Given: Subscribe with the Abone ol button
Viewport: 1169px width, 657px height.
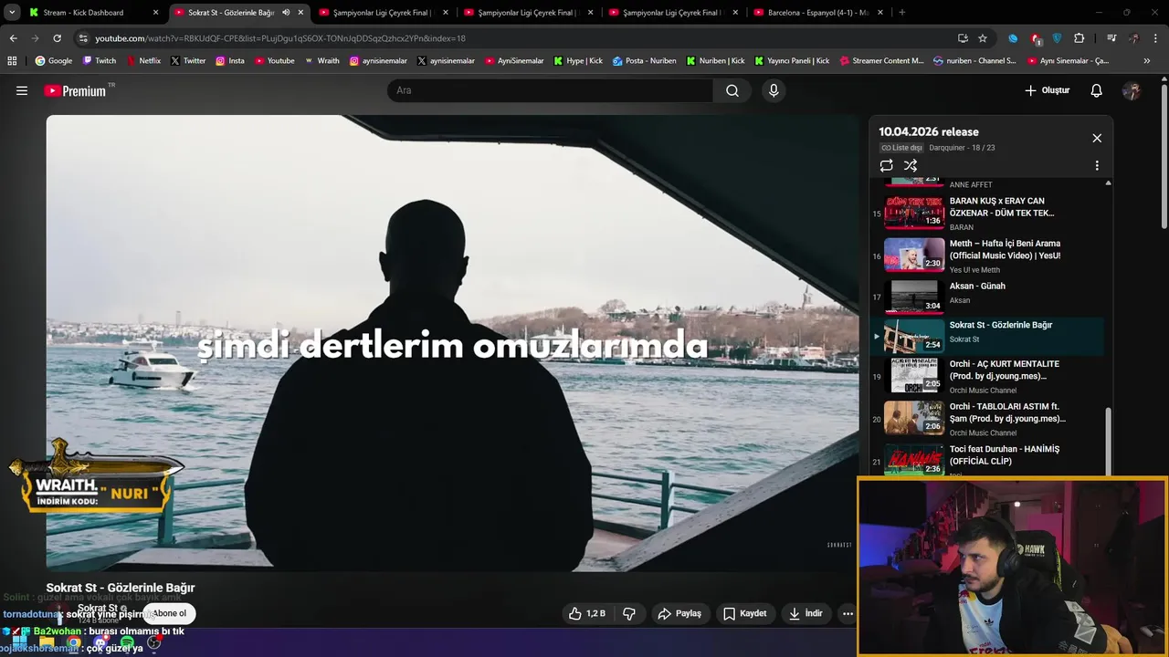Looking at the screenshot, I should (169, 613).
